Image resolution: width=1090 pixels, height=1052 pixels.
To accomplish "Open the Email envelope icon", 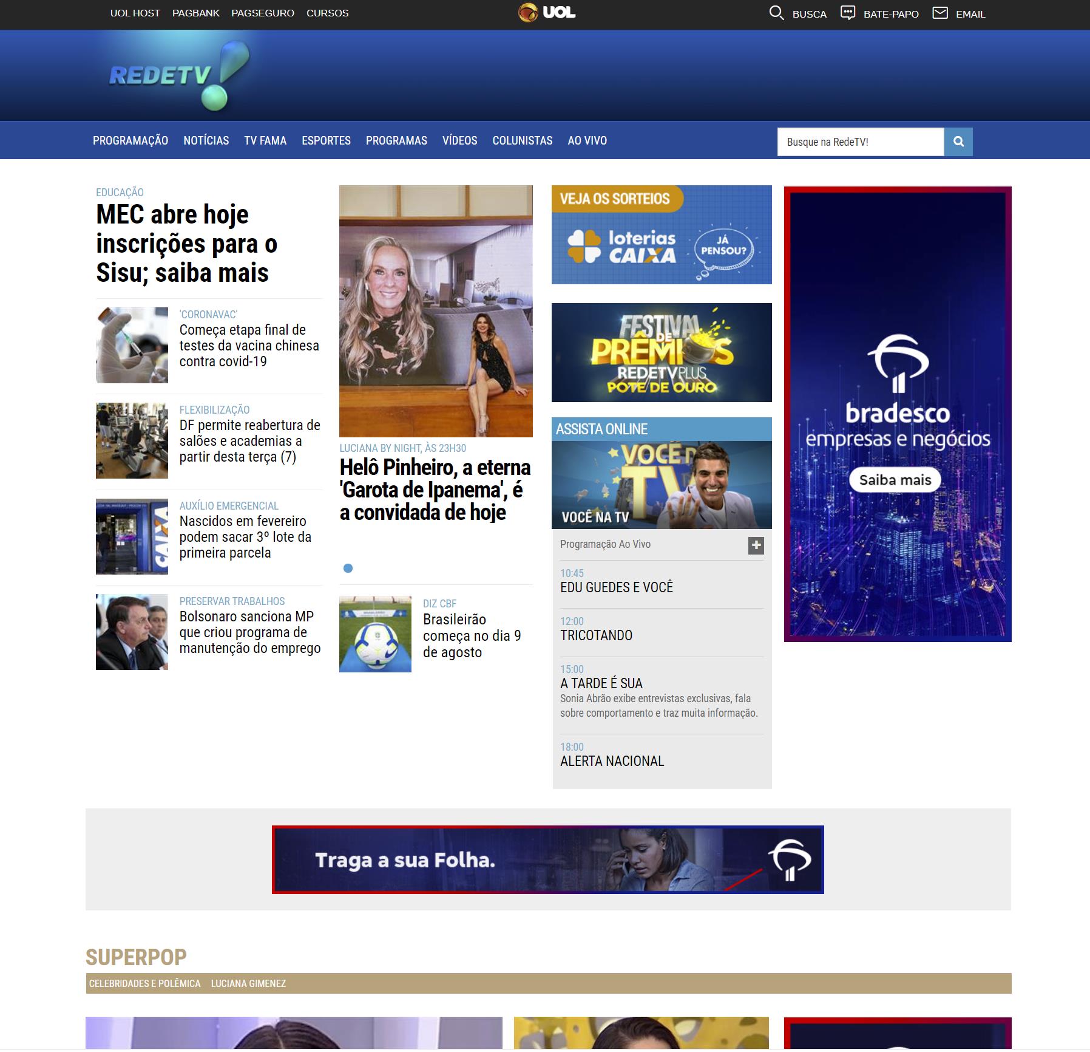I will (x=940, y=13).
